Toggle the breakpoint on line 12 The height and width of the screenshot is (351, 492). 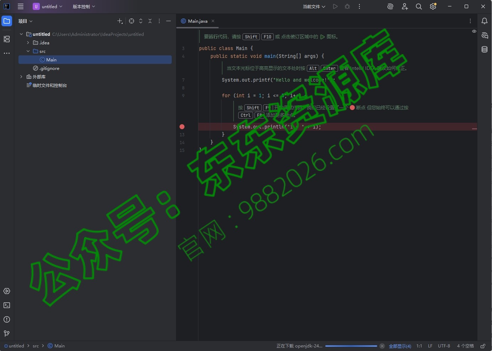(x=182, y=127)
